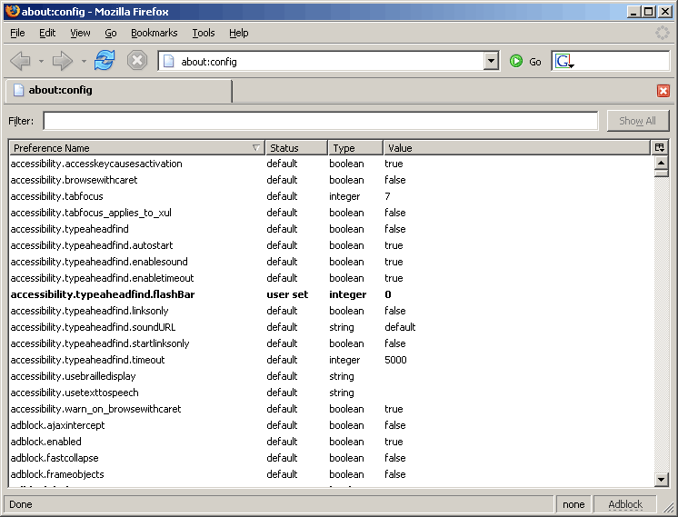
Task: Click the 'none' status bar panel
Action: point(573,504)
